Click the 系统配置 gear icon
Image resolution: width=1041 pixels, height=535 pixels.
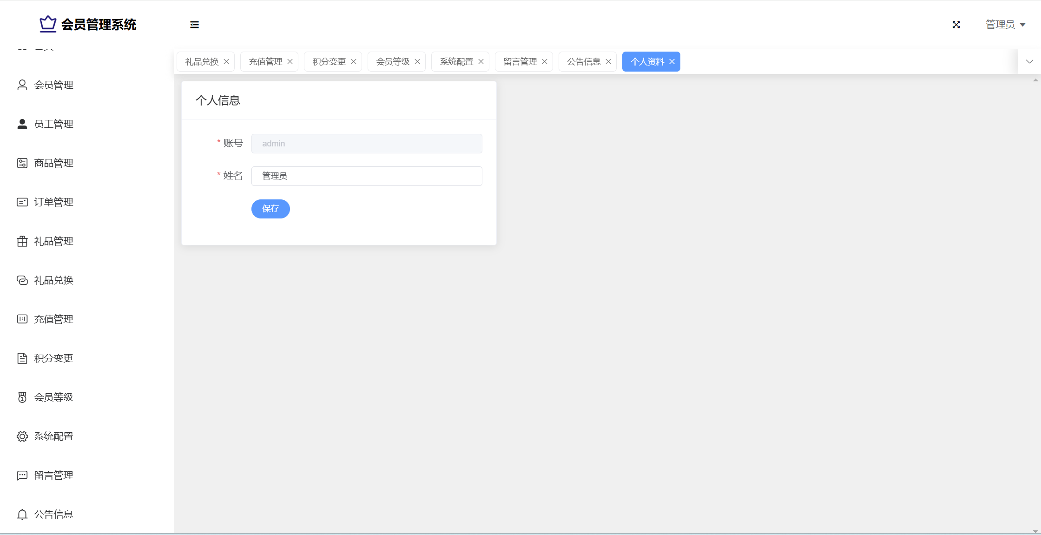click(22, 436)
